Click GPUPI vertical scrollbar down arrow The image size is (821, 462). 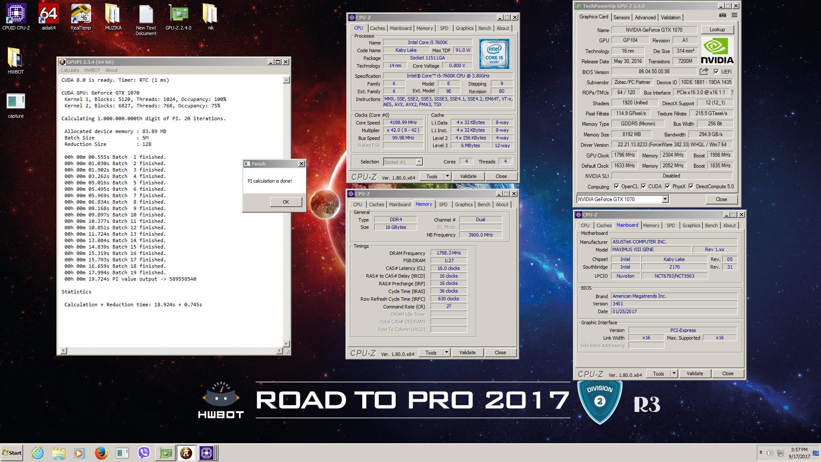(286, 344)
